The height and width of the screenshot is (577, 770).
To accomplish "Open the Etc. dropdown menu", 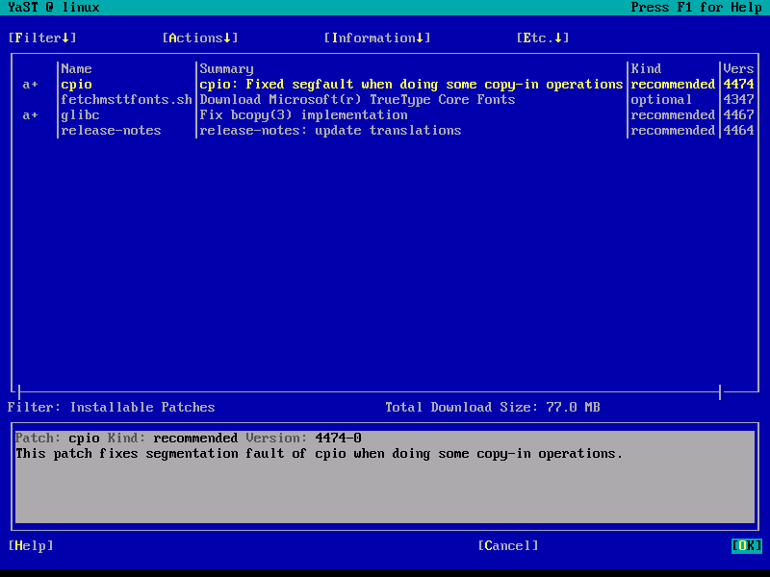I will tap(543, 38).
